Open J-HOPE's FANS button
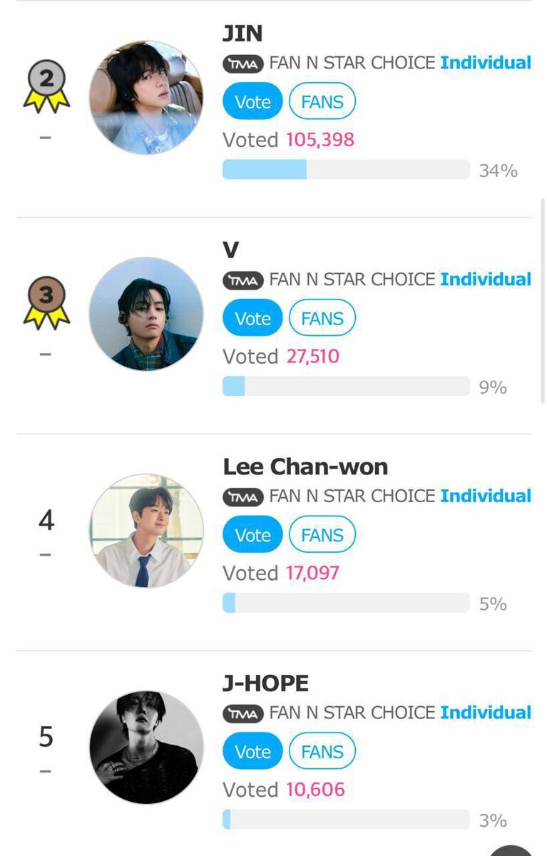 322,752
